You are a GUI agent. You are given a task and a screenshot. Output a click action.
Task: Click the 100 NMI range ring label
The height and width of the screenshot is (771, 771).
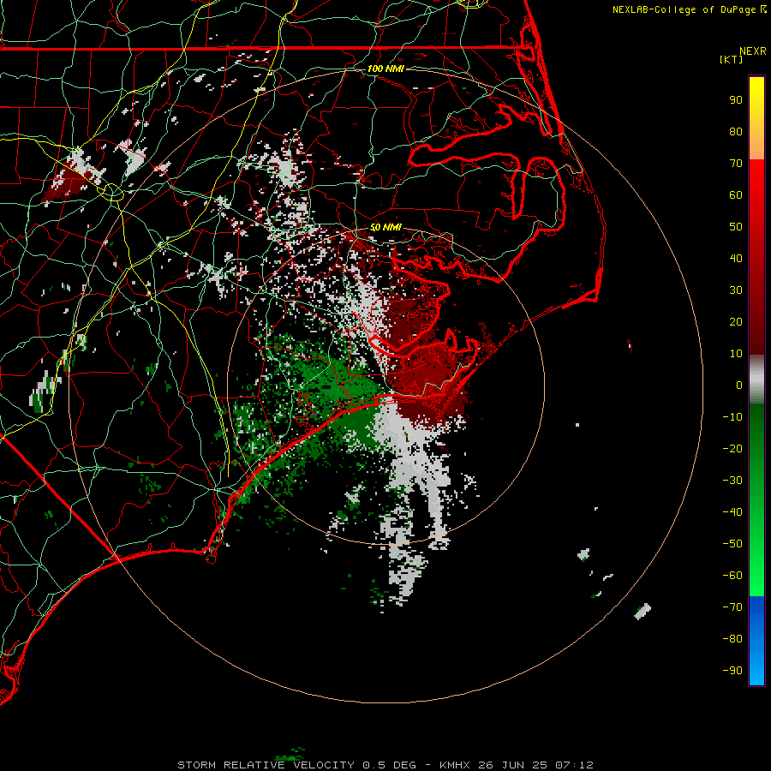click(x=385, y=69)
